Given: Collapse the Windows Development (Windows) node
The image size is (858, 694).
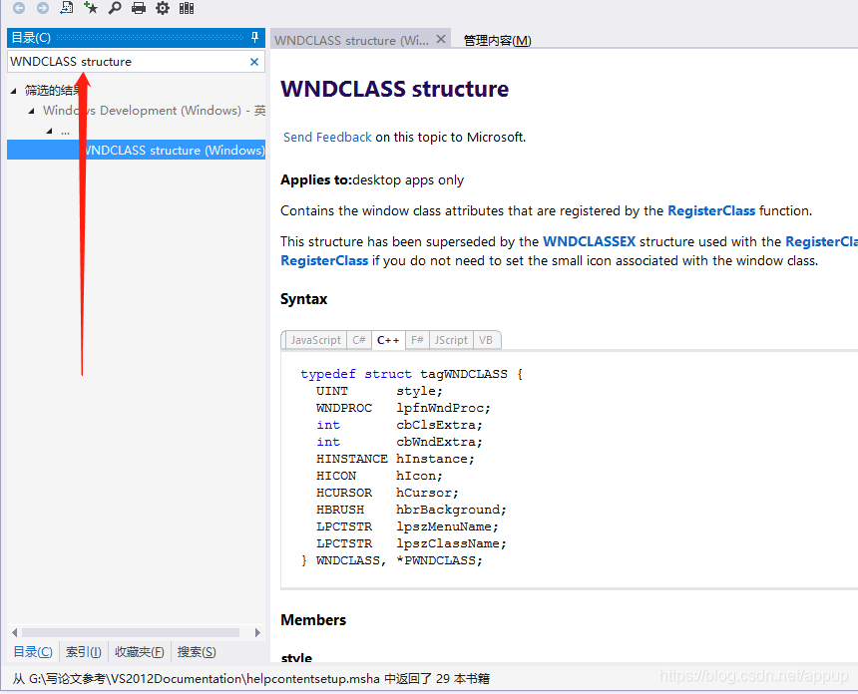Looking at the screenshot, I should pos(32,111).
